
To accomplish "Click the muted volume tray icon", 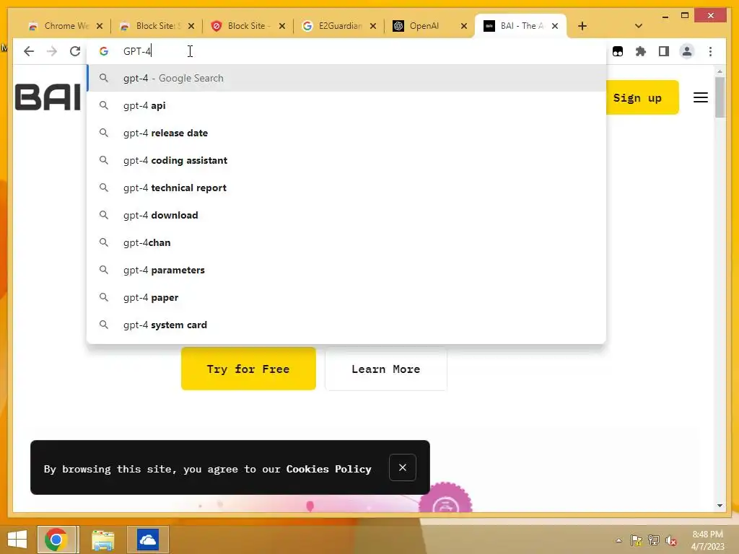I will tap(670, 540).
